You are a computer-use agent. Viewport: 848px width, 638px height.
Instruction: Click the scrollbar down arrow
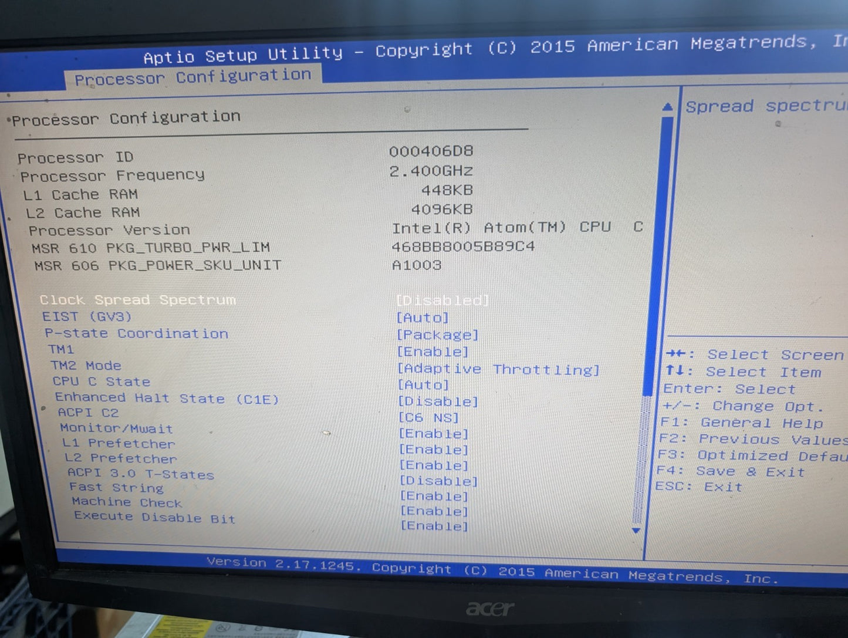pos(636,530)
